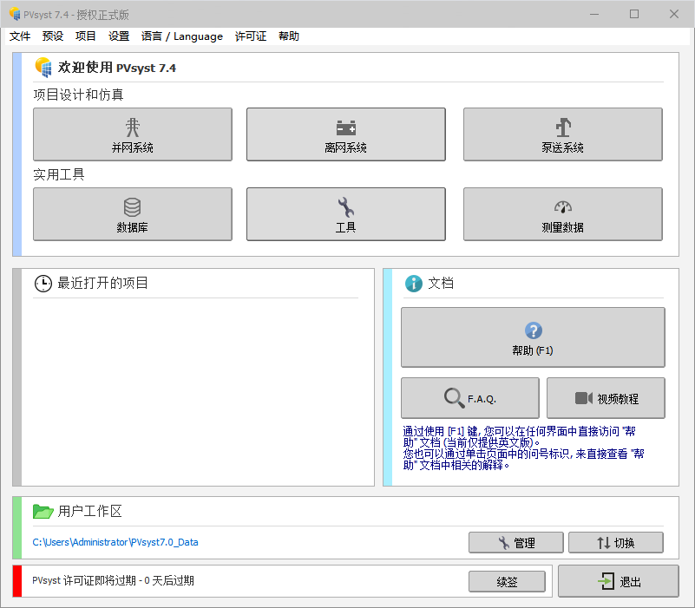Open the 工具 tools section

click(x=345, y=214)
